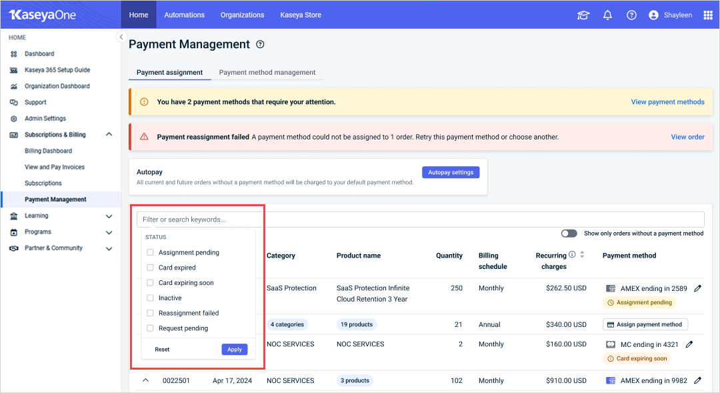
Task: Collapse the Subscriptions & Billing section
Action: 109,134
